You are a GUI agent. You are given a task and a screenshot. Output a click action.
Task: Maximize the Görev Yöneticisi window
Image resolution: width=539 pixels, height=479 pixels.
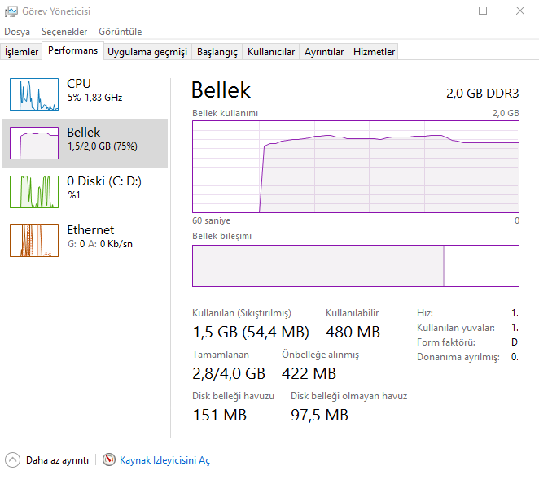click(x=483, y=11)
